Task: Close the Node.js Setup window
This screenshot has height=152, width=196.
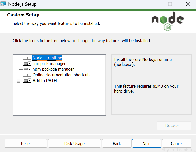Action: [x=188, y=4]
